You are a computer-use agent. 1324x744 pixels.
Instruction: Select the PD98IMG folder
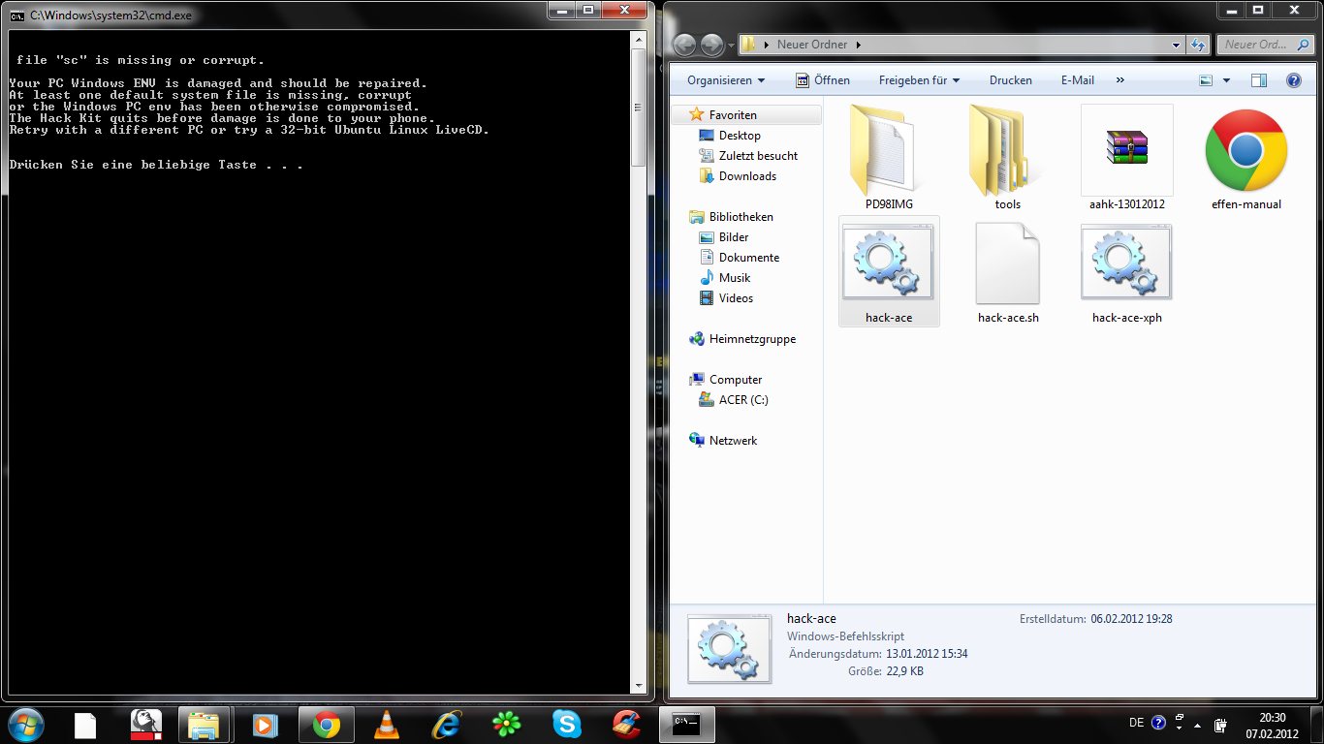[888, 157]
